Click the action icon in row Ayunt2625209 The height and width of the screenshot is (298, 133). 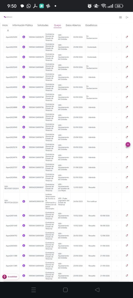pos(127,37)
